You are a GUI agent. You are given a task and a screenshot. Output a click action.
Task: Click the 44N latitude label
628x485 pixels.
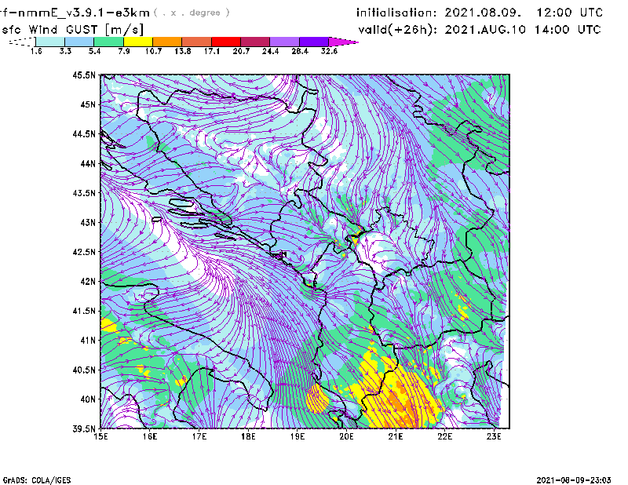tap(88, 163)
